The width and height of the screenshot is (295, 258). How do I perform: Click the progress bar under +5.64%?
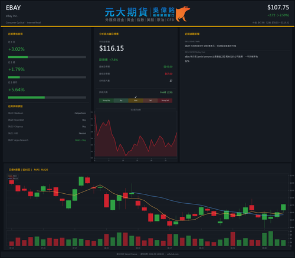[x=47, y=97]
